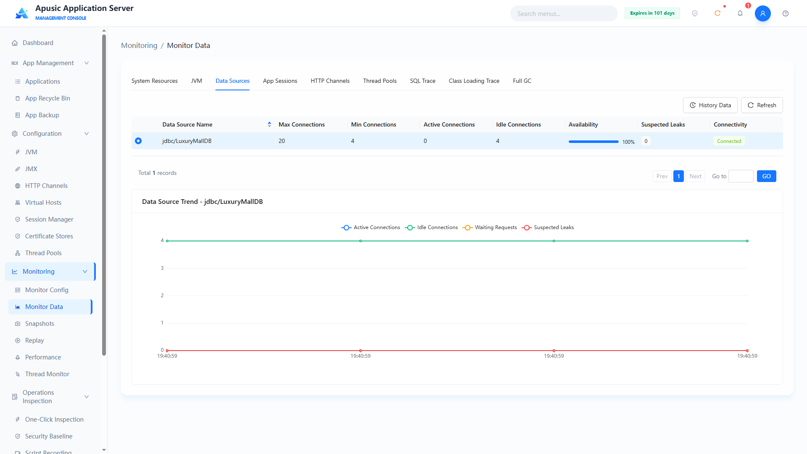807x454 pixels.
Task: Collapse the Monitoring menu chevron
Action: pyautogui.click(x=85, y=272)
